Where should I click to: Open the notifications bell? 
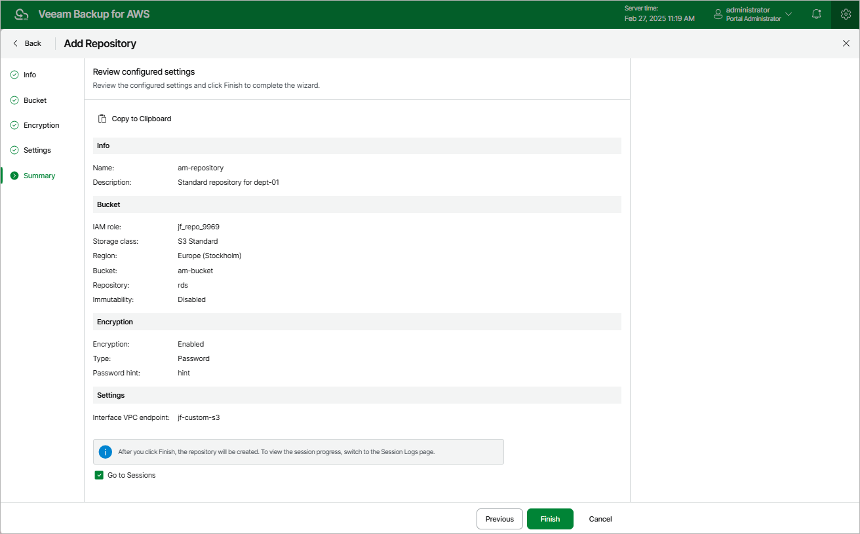[x=816, y=14]
